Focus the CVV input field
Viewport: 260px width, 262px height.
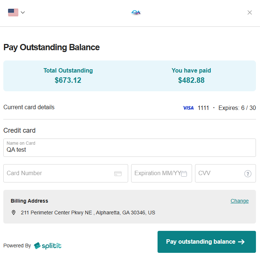click(x=225, y=173)
